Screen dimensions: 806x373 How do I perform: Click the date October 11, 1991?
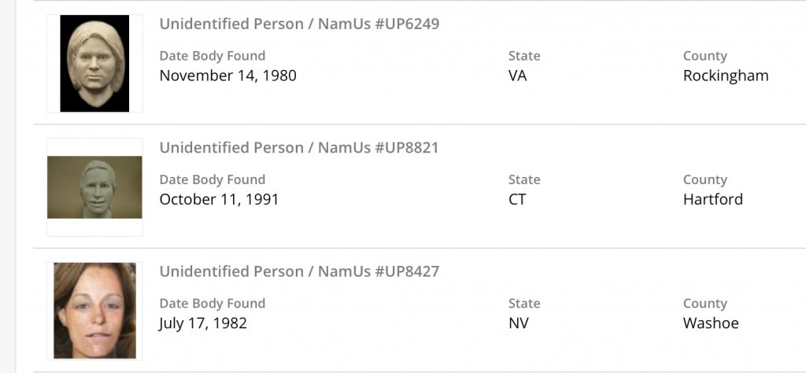click(x=219, y=200)
